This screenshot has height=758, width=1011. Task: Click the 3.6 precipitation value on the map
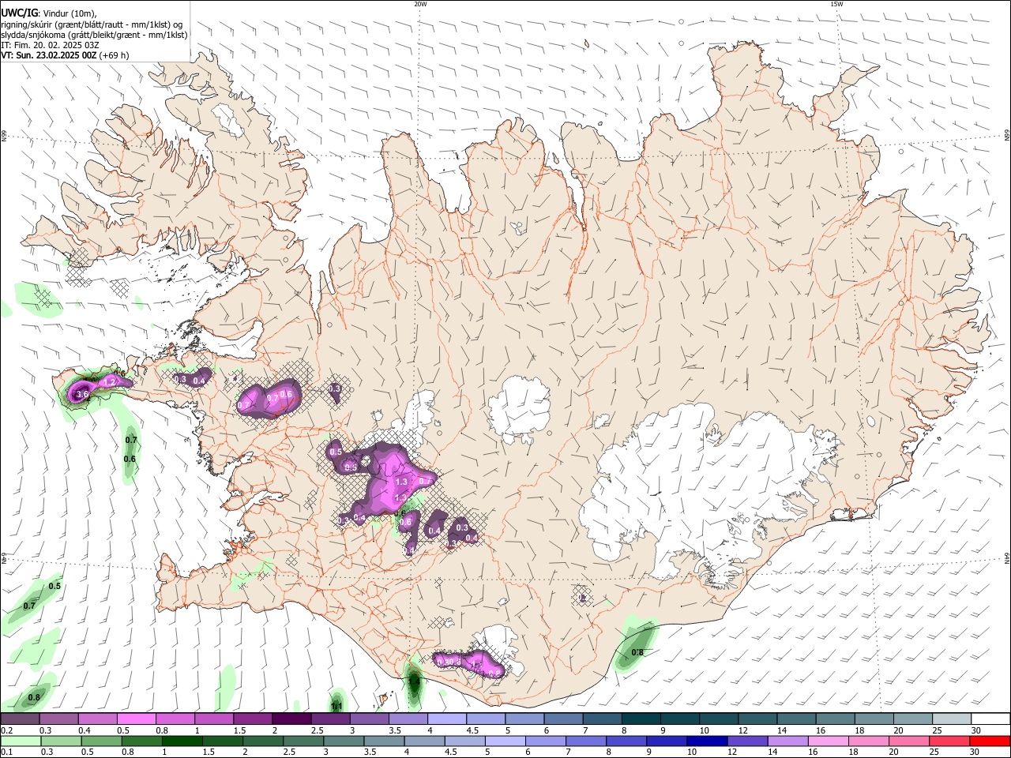(x=81, y=393)
